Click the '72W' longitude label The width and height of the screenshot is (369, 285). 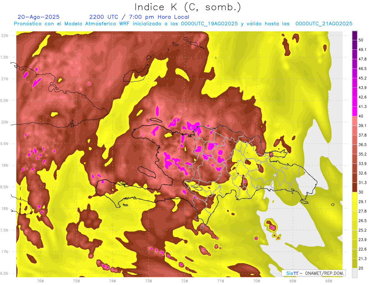(x=184, y=281)
